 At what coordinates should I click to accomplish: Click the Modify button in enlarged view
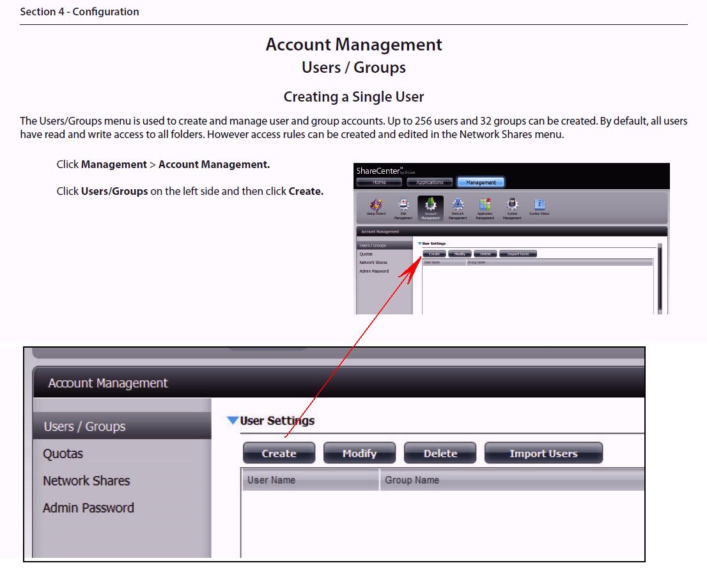coord(359,453)
